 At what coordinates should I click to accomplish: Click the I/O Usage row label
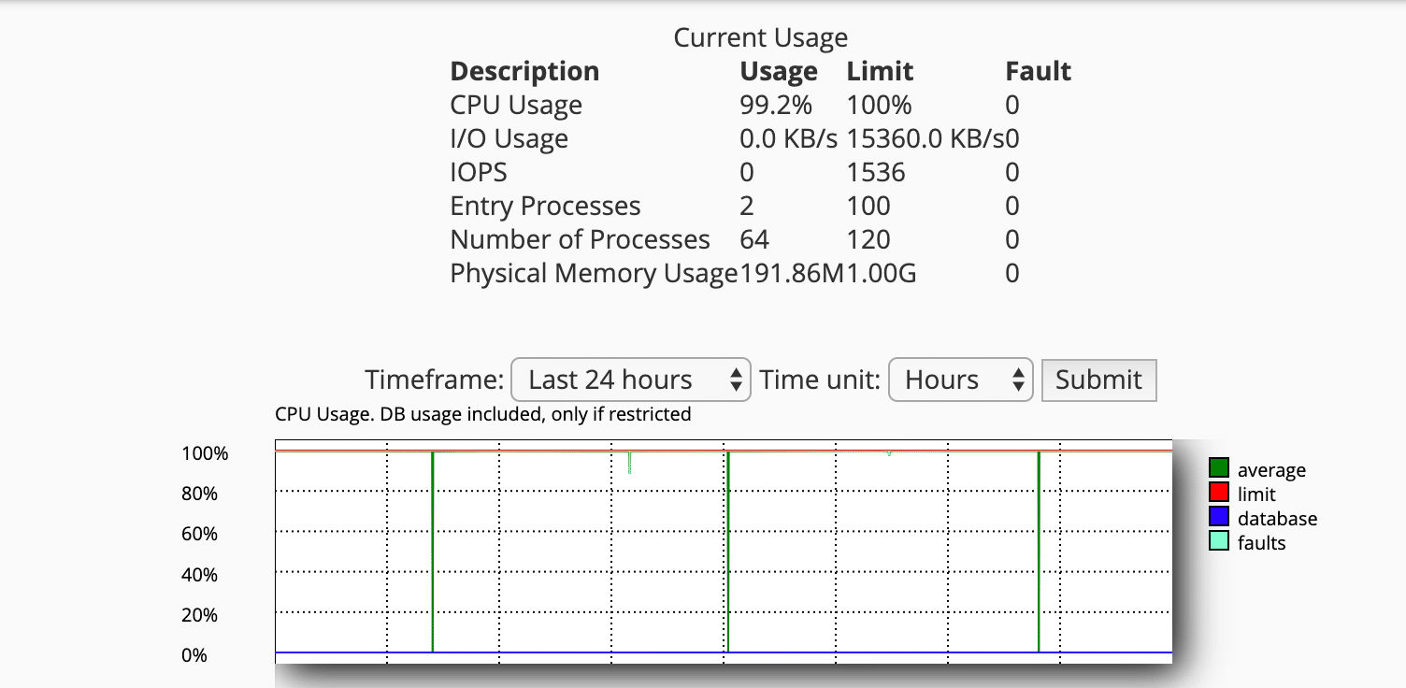(509, 139)
